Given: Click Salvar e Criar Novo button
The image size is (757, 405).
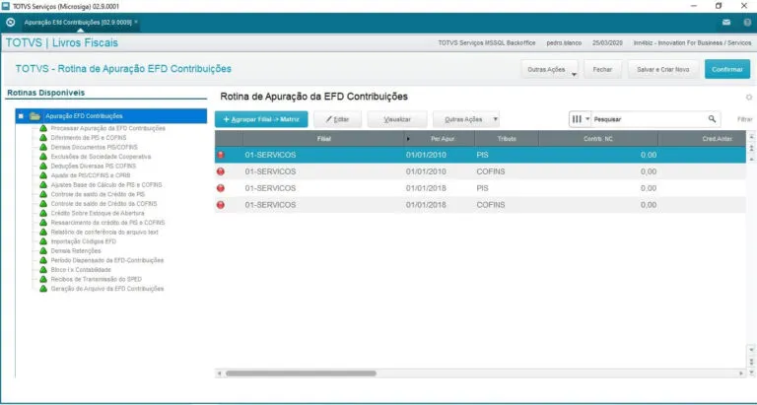Looking at the screenshot, I should [x=662, y=70].
